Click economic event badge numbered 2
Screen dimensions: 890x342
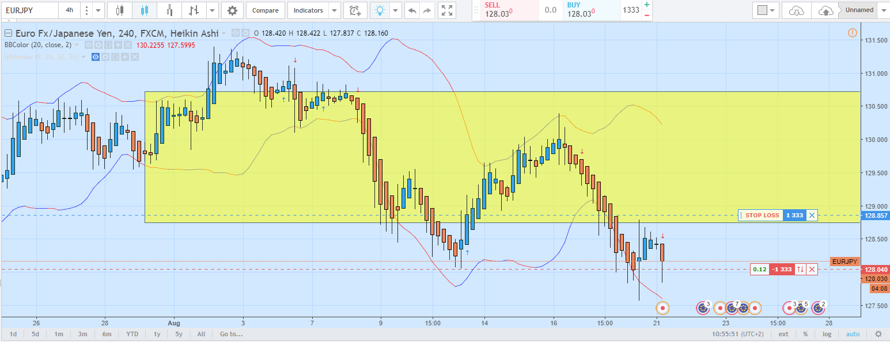coord(819,308)
